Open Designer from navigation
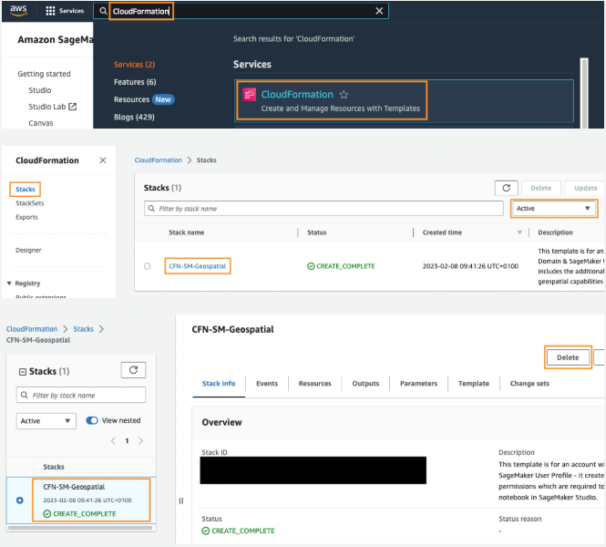This screenshot has width=606, height=547. pos(28,250)
